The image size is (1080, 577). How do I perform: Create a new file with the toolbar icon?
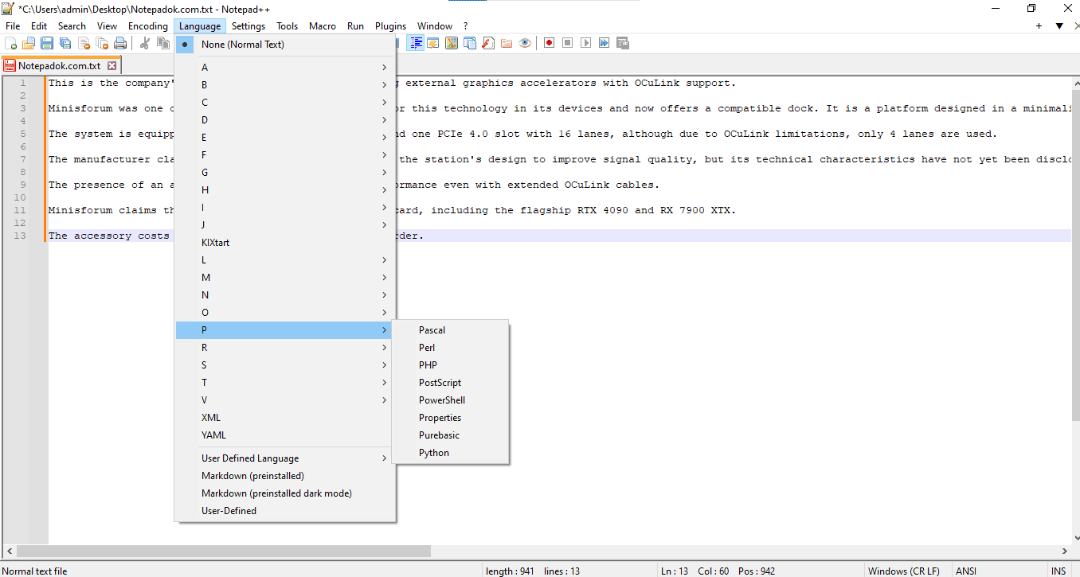point(10,43)
